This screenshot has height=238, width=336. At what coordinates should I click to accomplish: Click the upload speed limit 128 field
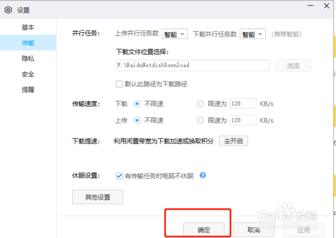tap(243, 120)
